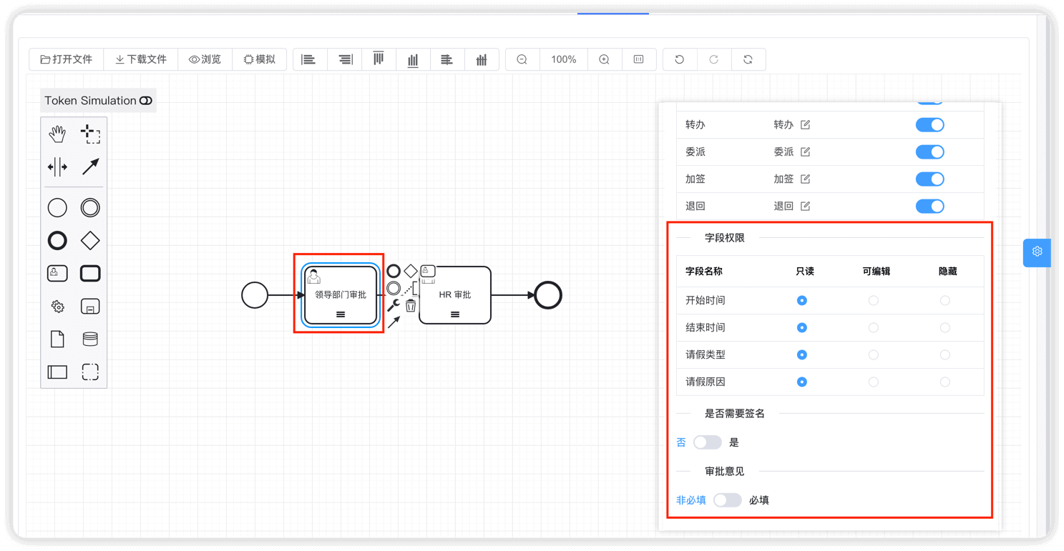The image size is (1064, 551).
Task: Click the undo arrow in toolbar
Action: (x=680, y=59)
